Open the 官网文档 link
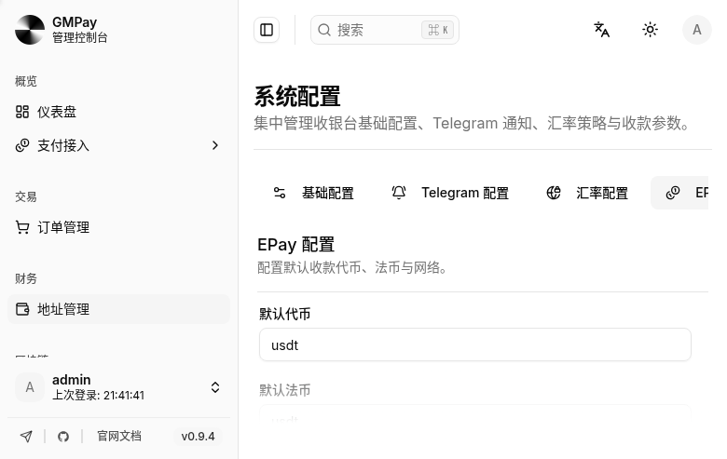 (x=119, y=436)
